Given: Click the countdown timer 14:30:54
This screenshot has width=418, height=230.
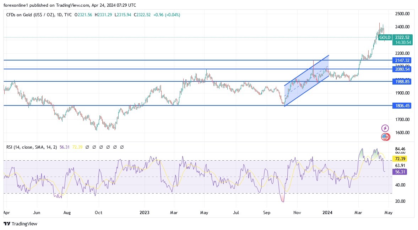Looking at the screenshot, I should pyautogui.click(x=402, y=42).
